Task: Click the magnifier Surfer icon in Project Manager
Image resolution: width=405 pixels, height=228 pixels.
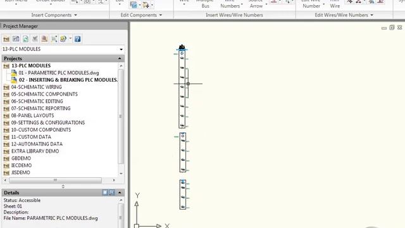Action: [x=44, y=39]
